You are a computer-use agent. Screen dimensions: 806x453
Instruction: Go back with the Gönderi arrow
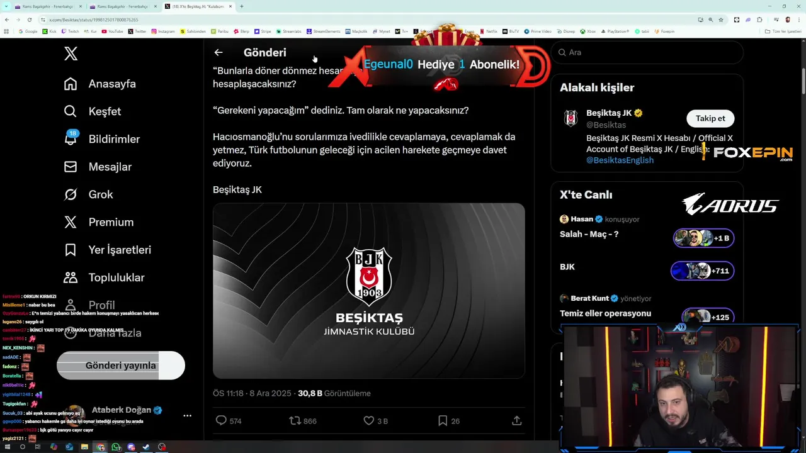(x=219, y=53)
